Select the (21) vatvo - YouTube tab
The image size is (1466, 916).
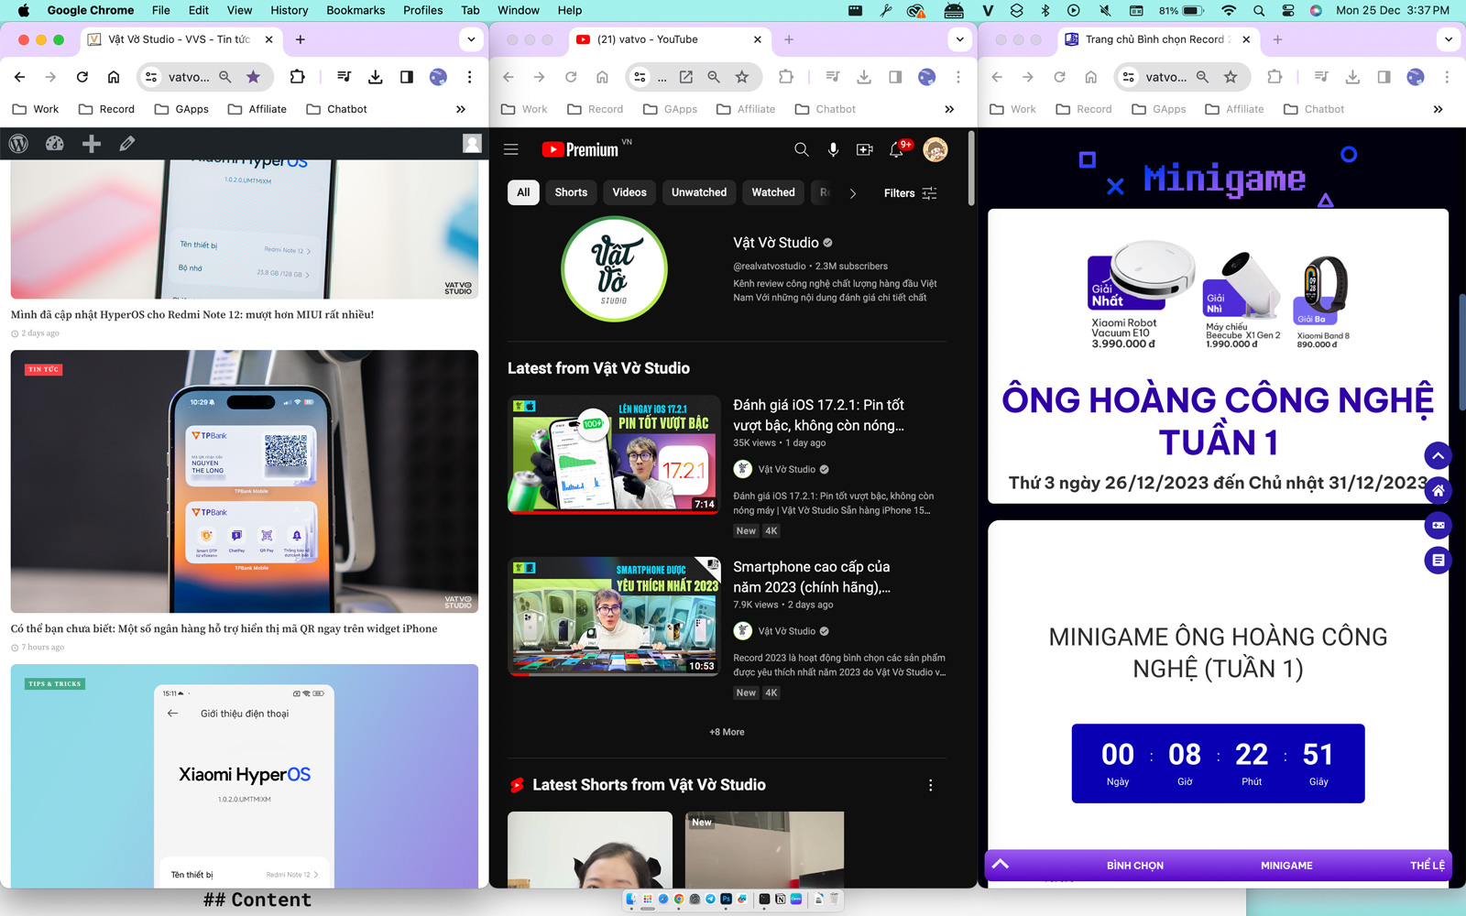click(x=669, y=39)
